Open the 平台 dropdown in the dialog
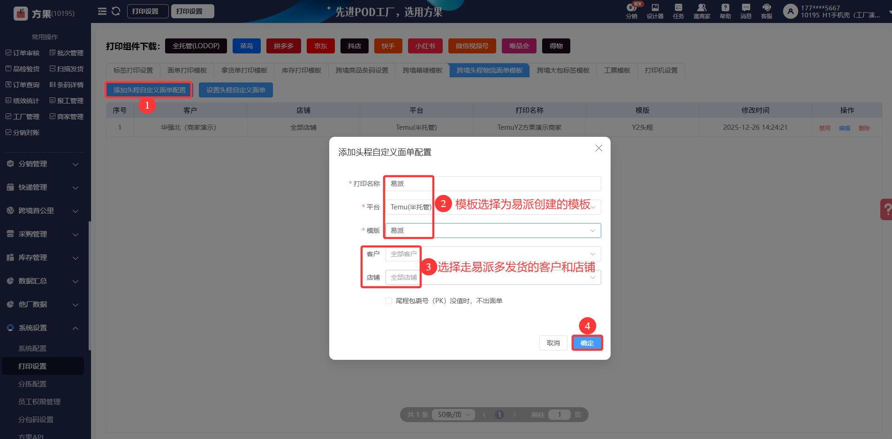The height and width of the screenshot is (439, 892). tap(493, 207)
